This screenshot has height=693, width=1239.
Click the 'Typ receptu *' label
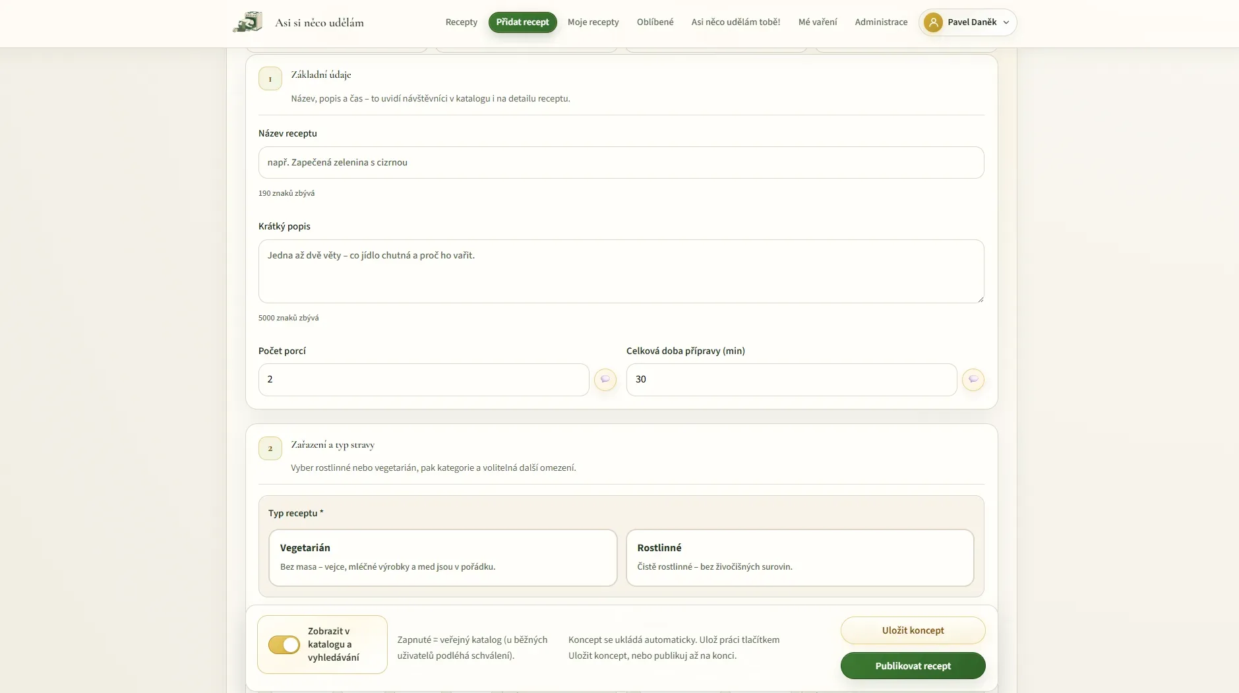tap(296, 513)
